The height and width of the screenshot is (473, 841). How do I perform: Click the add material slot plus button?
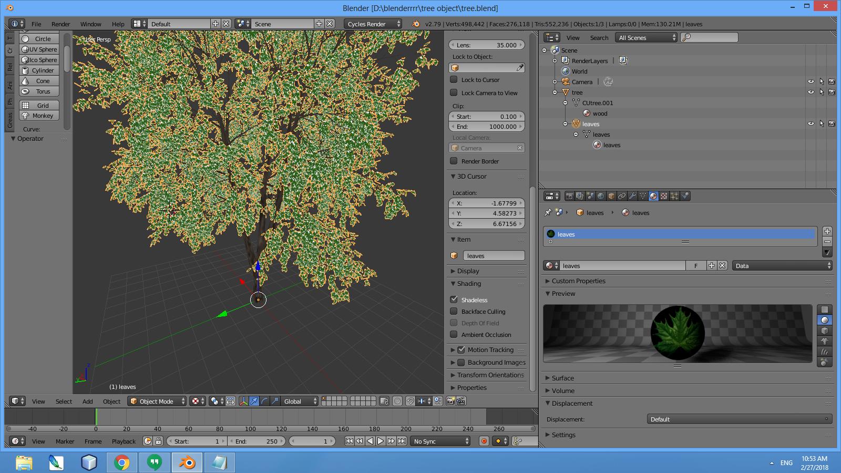[x=827, y=231]
